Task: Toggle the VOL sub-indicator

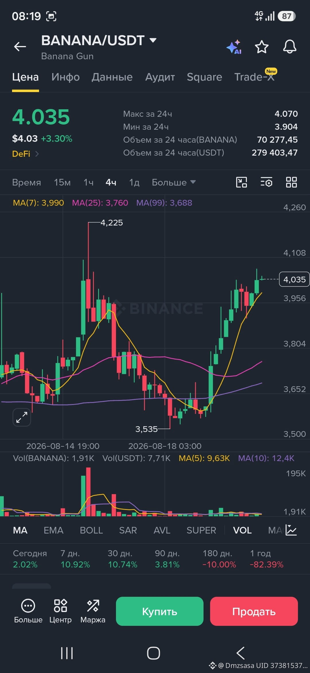Action: 242,530
